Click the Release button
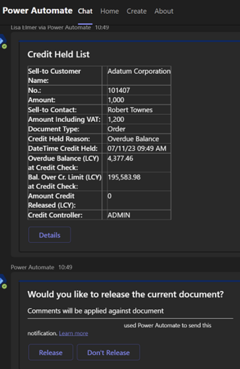 pyautogui.click(x=51, y=352)
